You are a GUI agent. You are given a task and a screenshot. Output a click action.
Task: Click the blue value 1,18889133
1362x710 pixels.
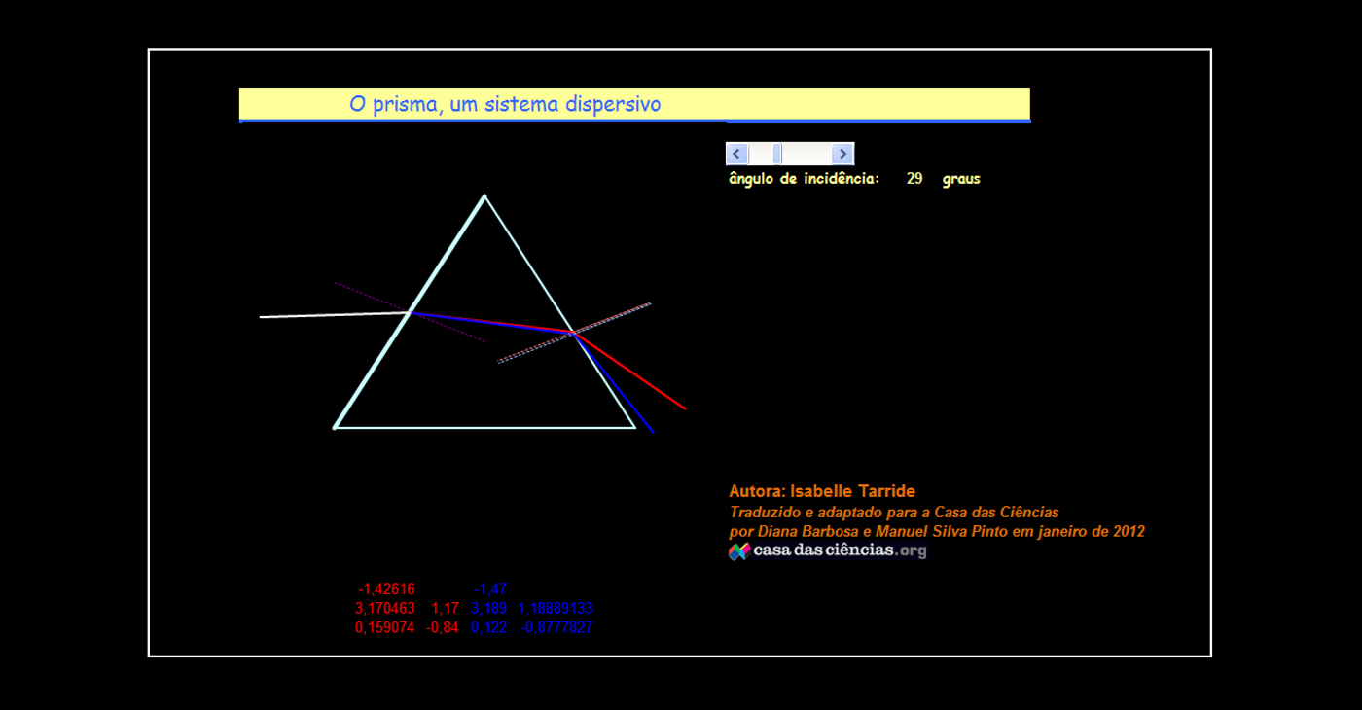(556, 609)
